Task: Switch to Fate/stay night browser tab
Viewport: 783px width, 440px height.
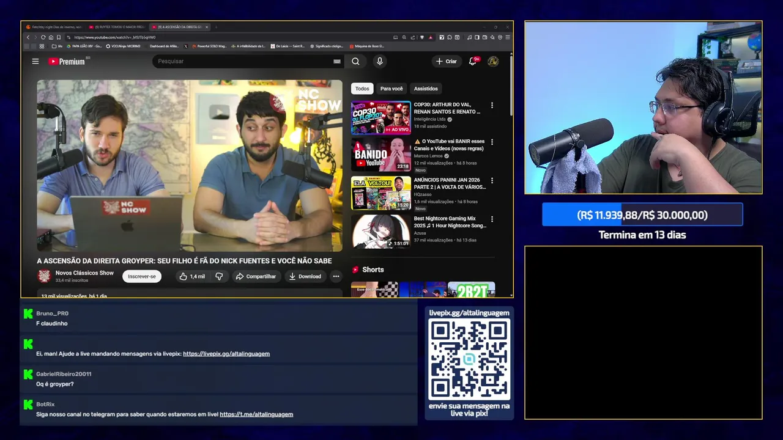Action: (x=53, y=27)
